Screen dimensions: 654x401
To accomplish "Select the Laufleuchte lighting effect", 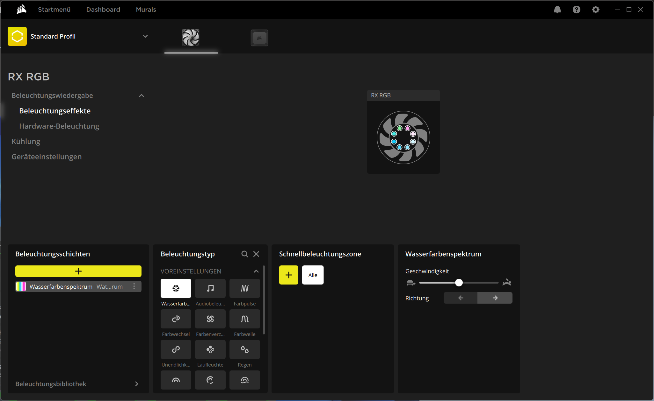I will [210, 349].
